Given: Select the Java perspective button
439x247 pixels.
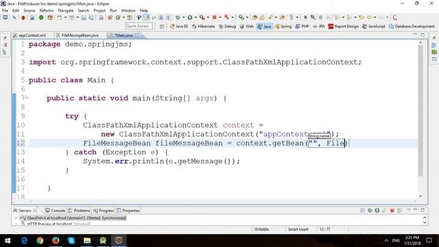Looking at the screenshot, I should pyautogui.click(x=264, y=26).
